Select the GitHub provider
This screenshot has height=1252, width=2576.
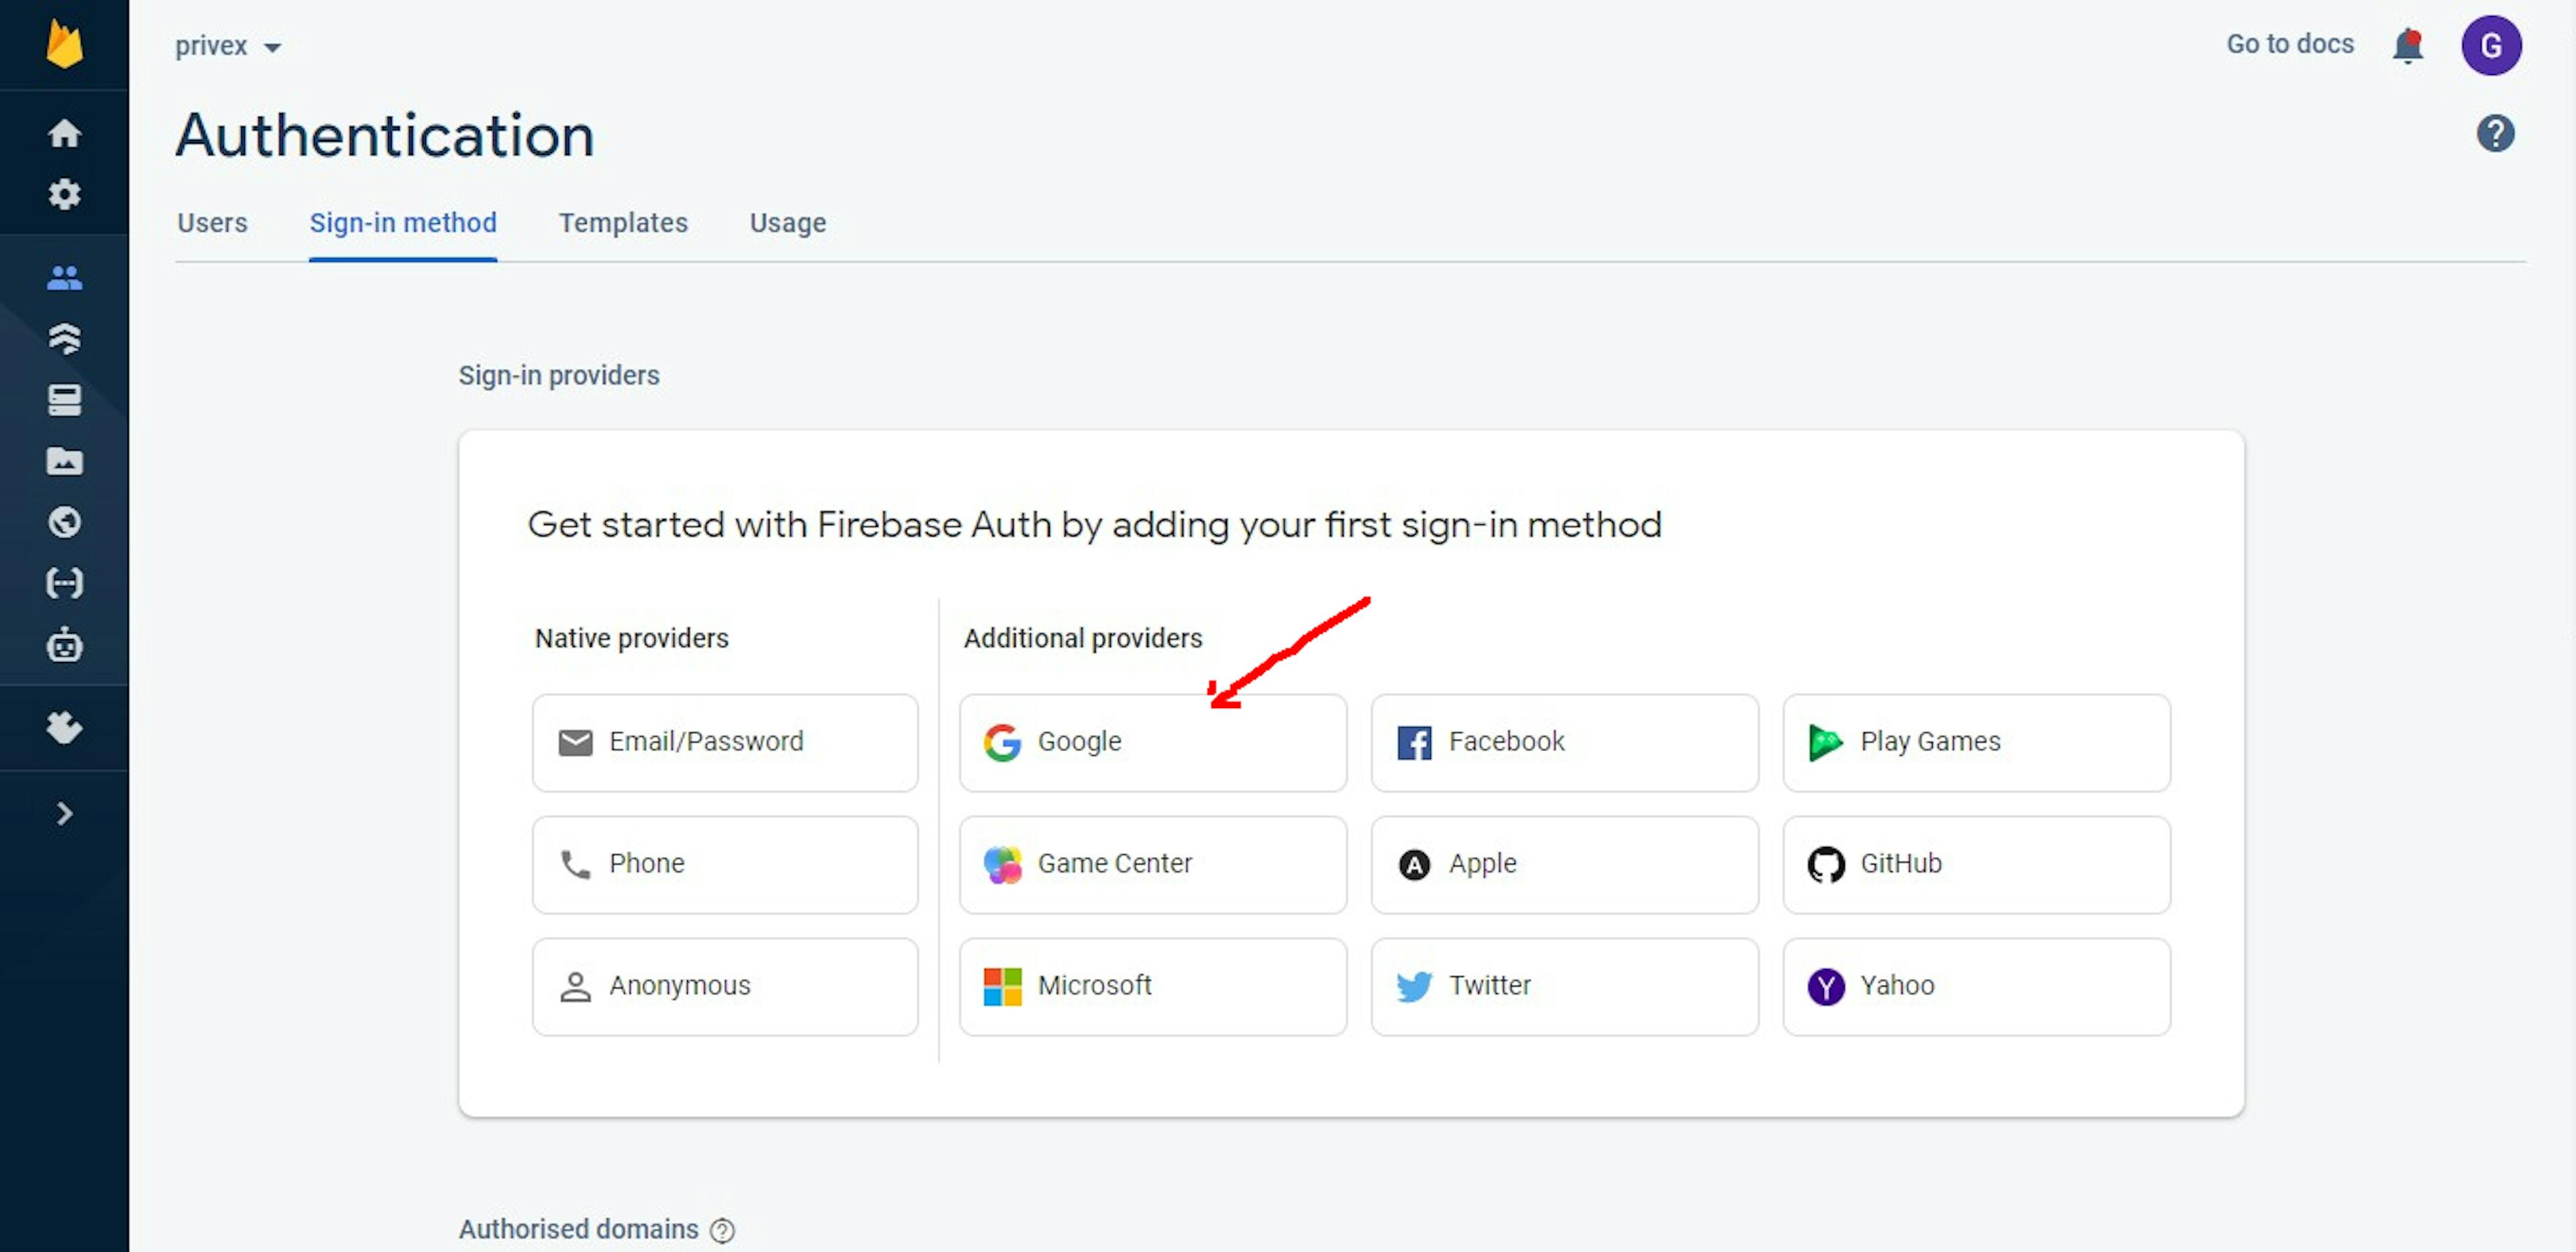coord(1976,864)
